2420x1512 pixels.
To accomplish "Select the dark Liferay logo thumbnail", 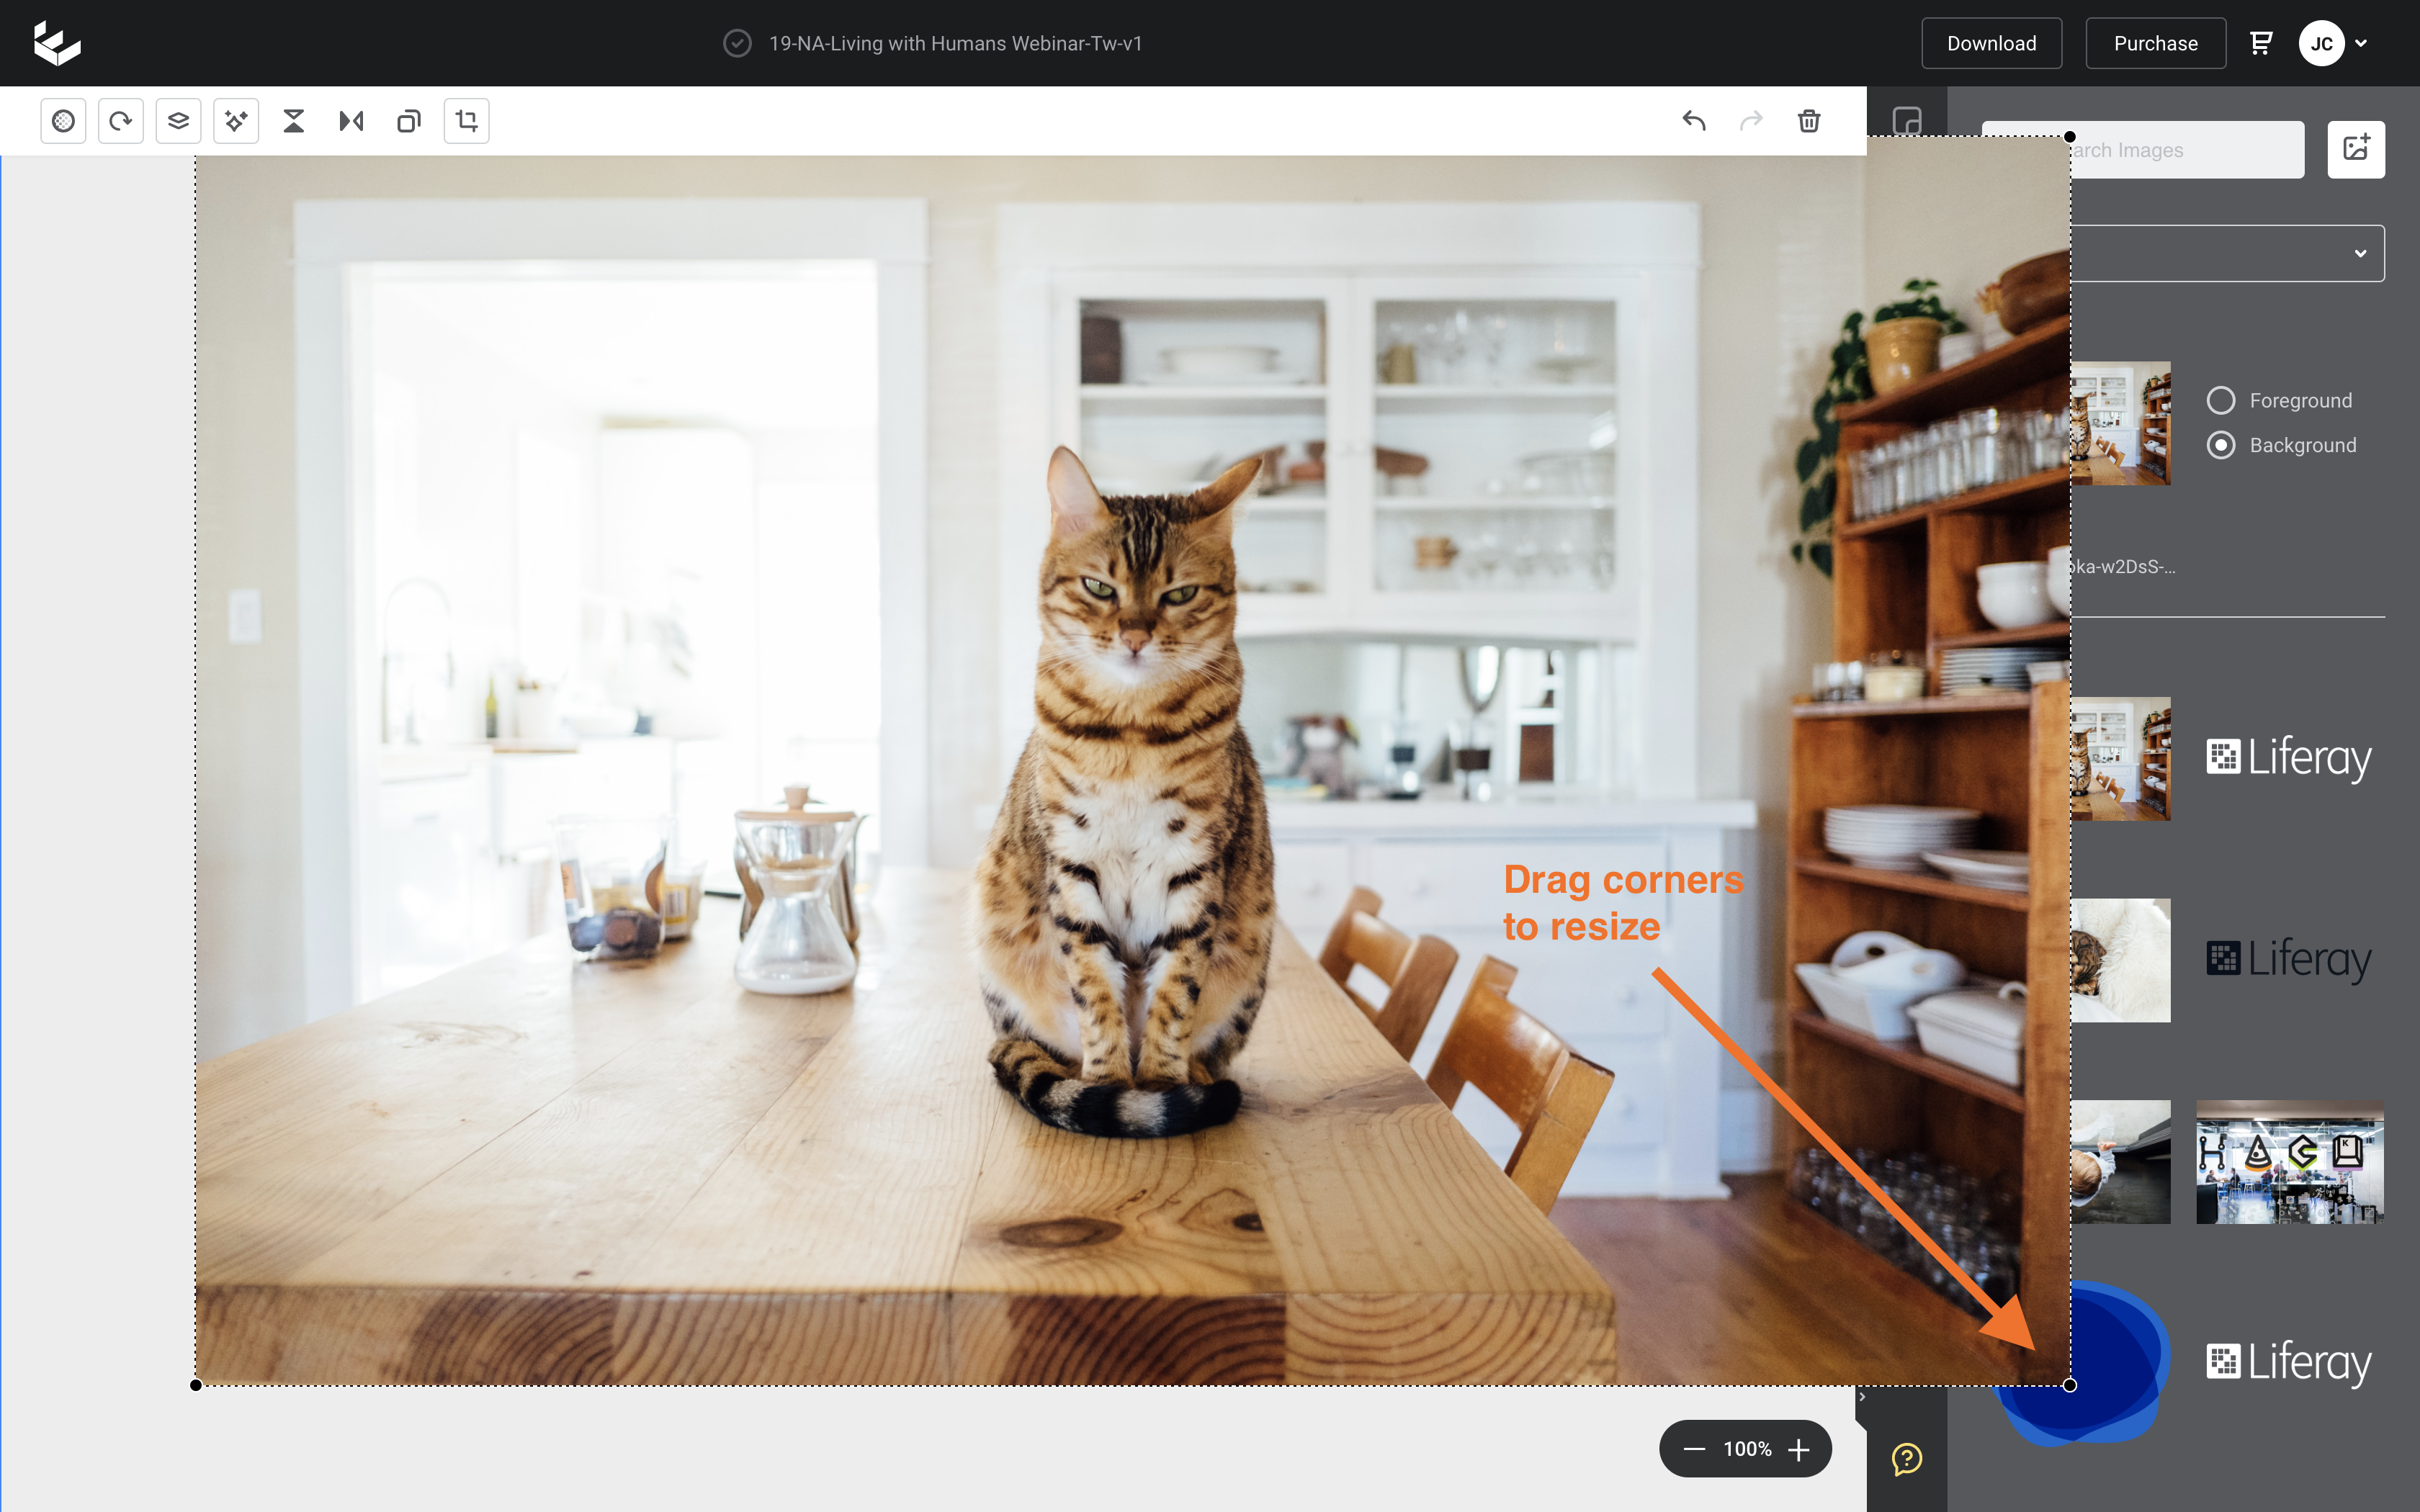I will [2290, 960].
